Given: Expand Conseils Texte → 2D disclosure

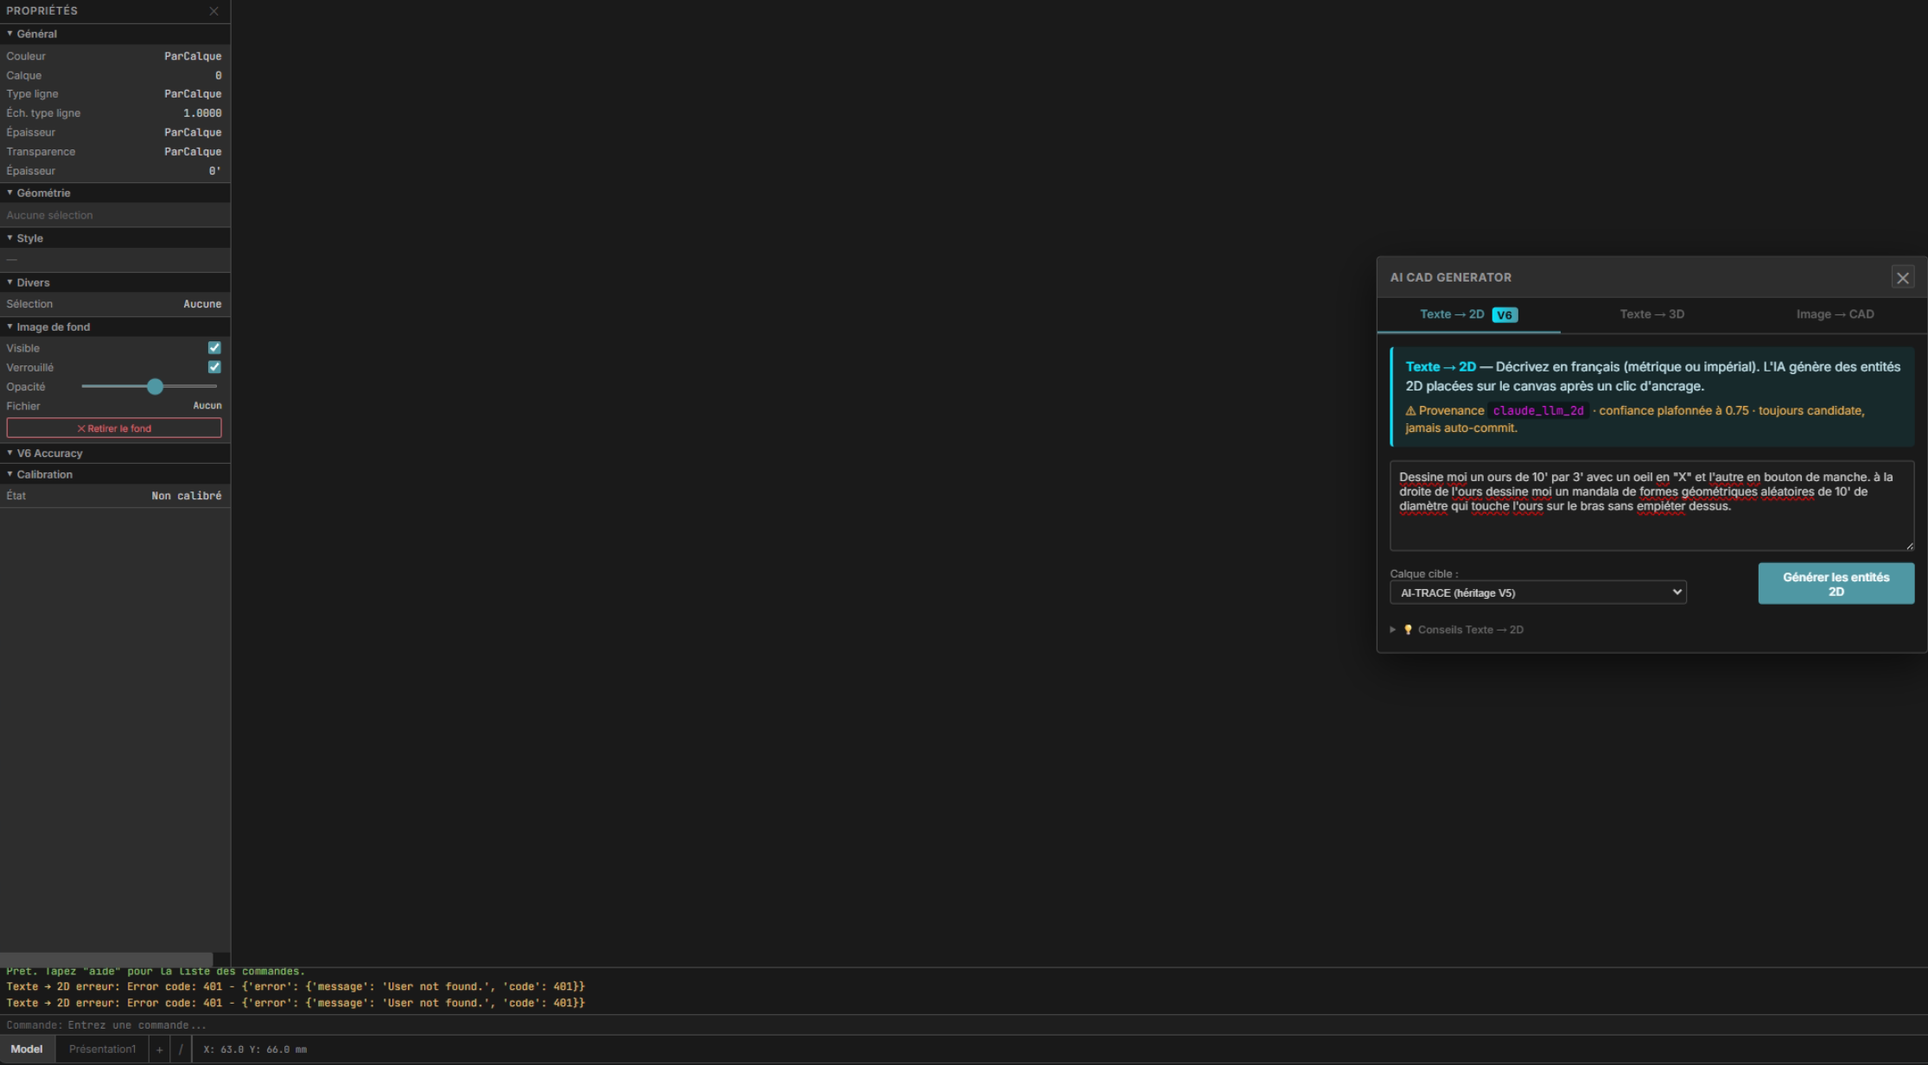Looking at the screenshot, I should (x=1393, y=630).
